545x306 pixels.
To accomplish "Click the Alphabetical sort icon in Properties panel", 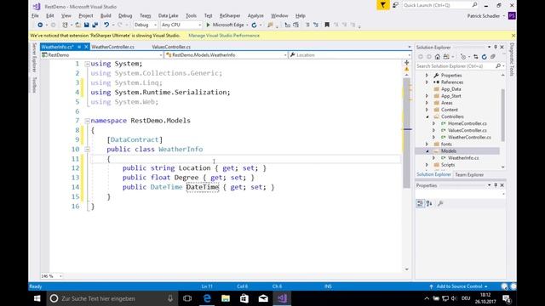I will 429,204.
